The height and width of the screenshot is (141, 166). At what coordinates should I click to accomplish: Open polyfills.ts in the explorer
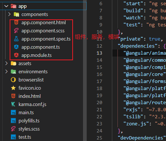(29, 121)
